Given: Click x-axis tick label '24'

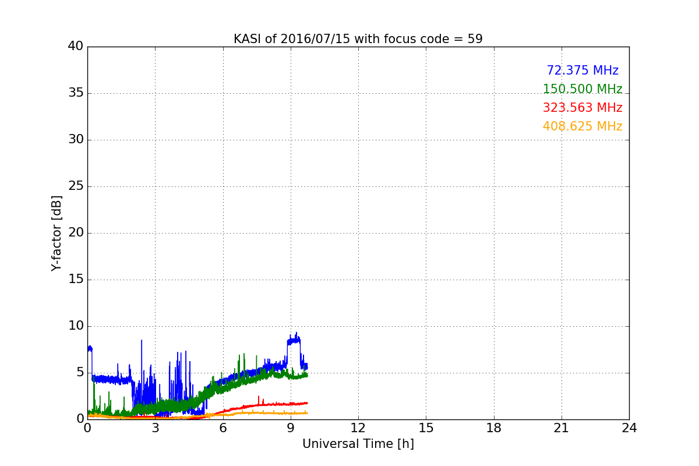Looking at the screenshot, I should (x=629, y=428).
